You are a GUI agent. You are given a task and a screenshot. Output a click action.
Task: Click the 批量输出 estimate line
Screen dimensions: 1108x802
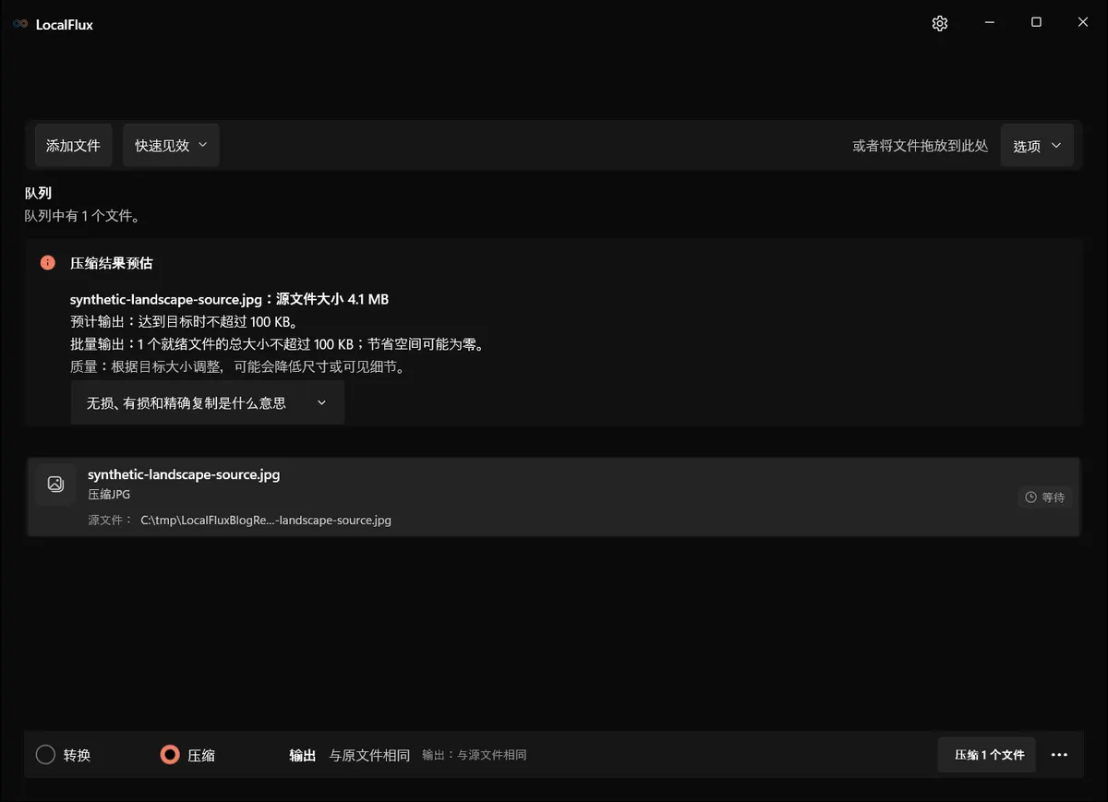coord(277,344)
